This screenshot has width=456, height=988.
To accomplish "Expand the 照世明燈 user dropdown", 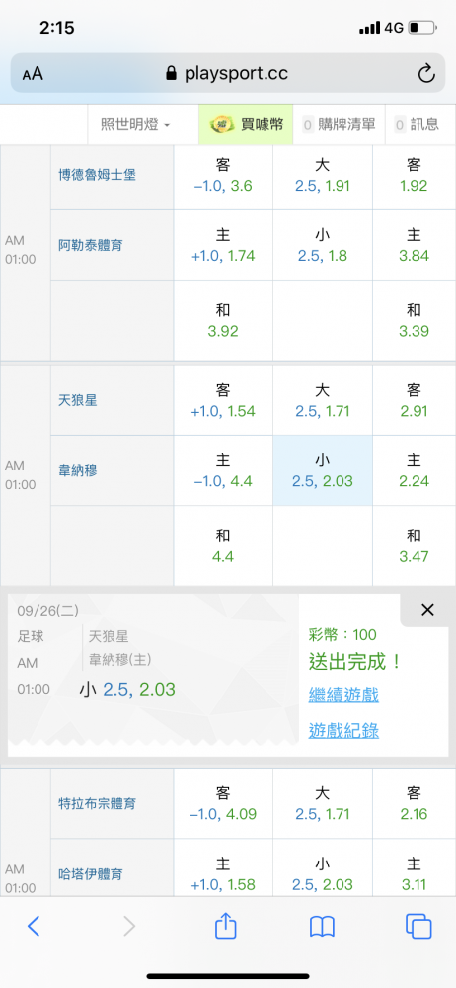I will click(x=135, y=124).
